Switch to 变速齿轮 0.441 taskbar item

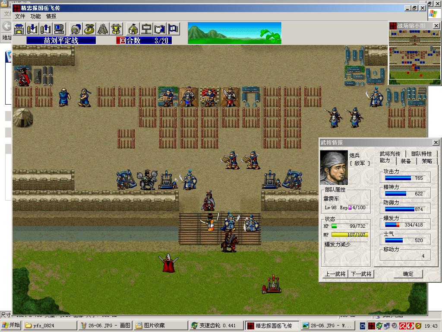coord(216,326)
